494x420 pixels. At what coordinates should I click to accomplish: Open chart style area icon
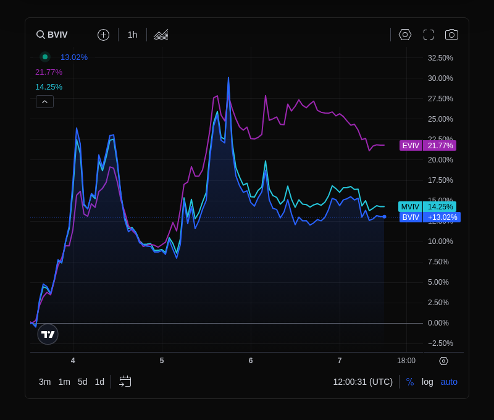tap(161, 35)
